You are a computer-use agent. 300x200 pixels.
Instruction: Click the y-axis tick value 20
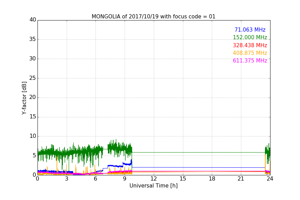(x=33, y=98)
